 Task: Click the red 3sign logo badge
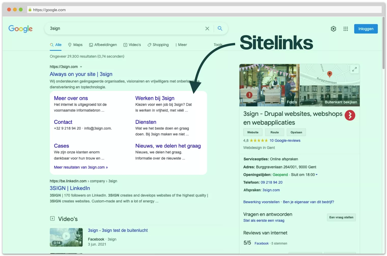coord(350,115)
